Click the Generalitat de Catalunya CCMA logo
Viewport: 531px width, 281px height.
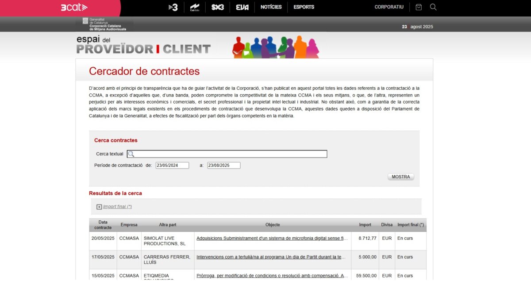click(x=104, y=24)
